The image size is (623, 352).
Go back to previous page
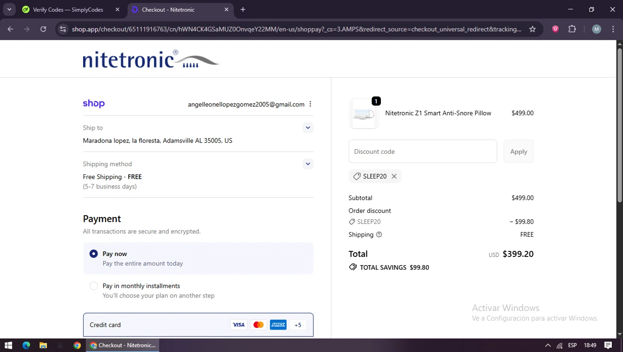(10, 29)
